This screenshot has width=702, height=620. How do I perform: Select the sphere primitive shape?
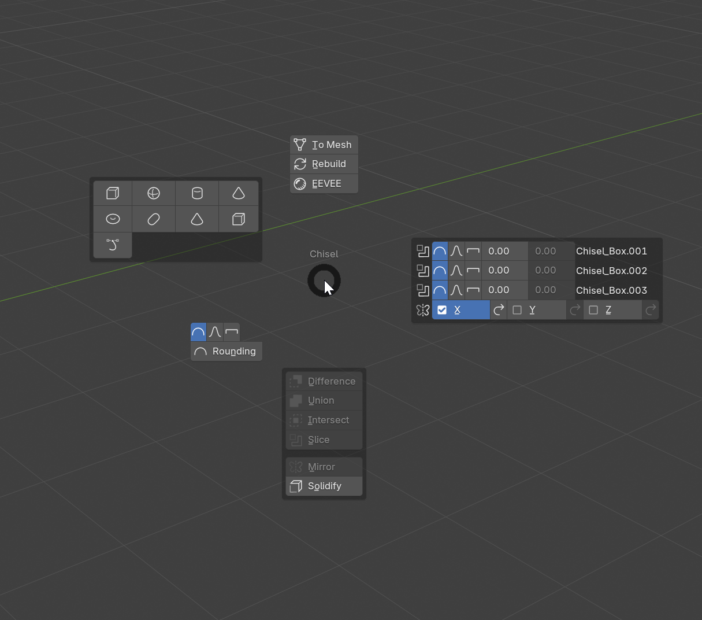[x=154, y=193]
